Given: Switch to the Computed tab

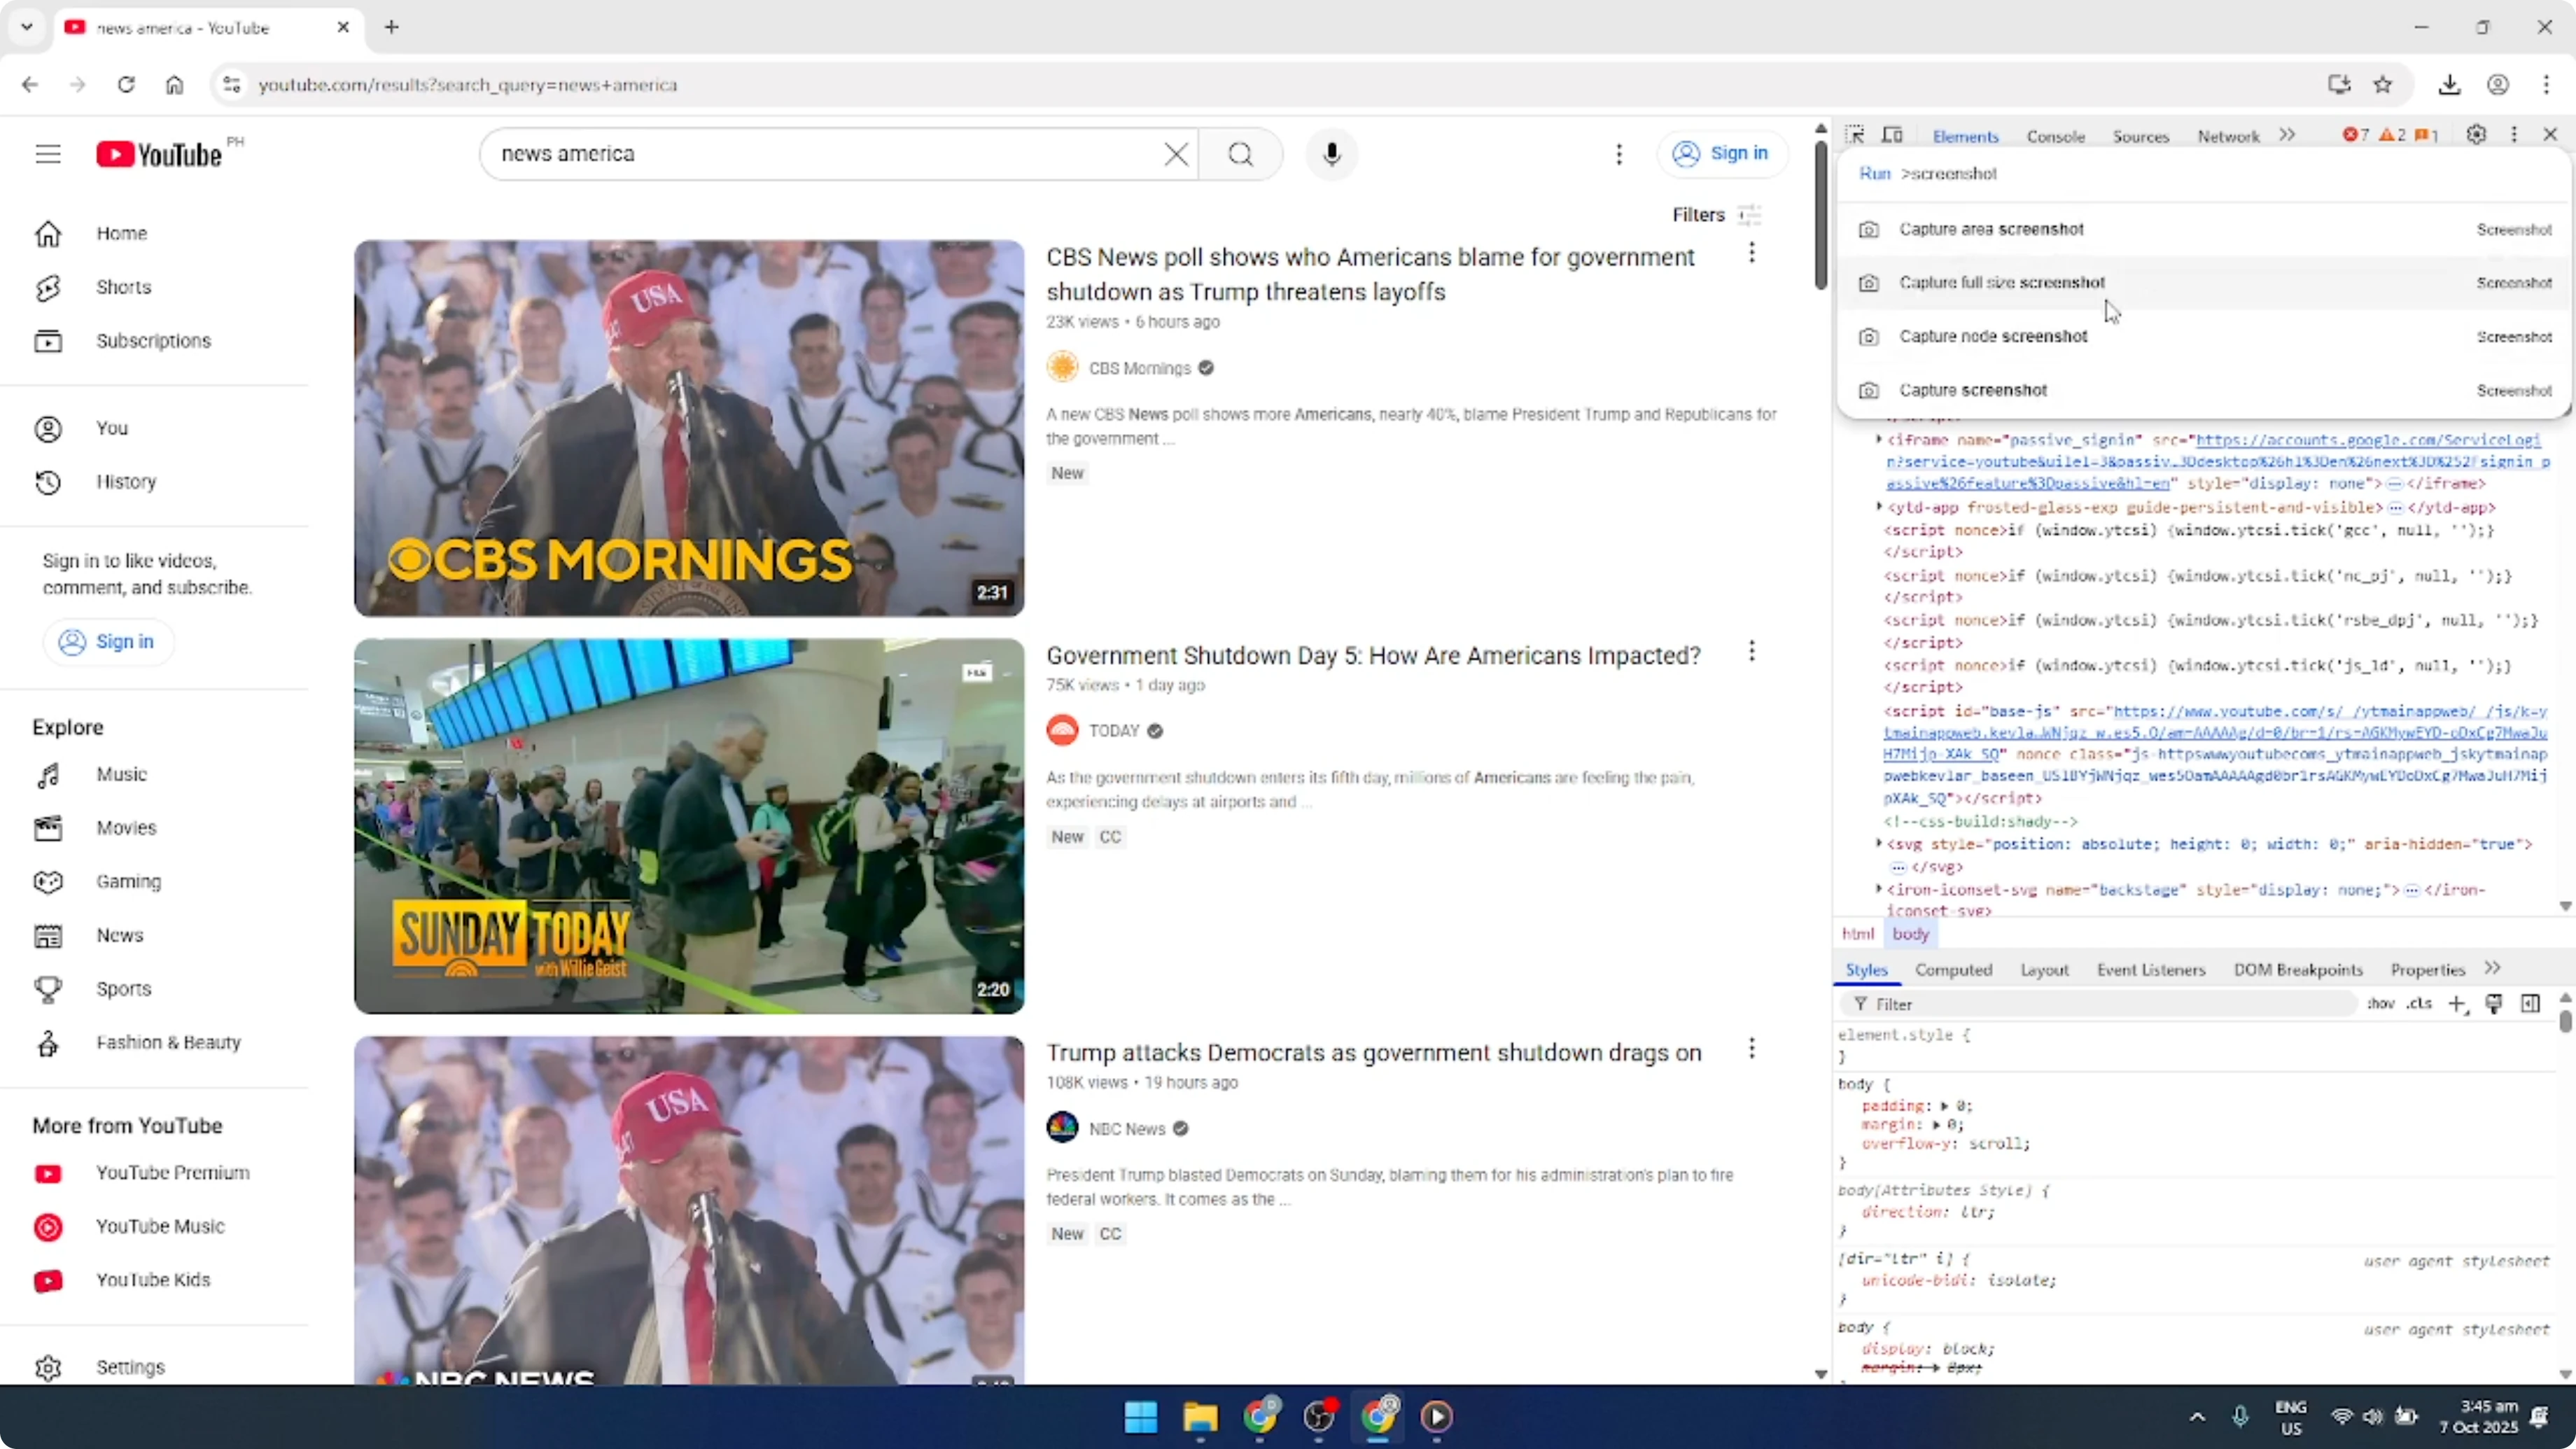Looking at the screenshot, I should click(1953, 970).
